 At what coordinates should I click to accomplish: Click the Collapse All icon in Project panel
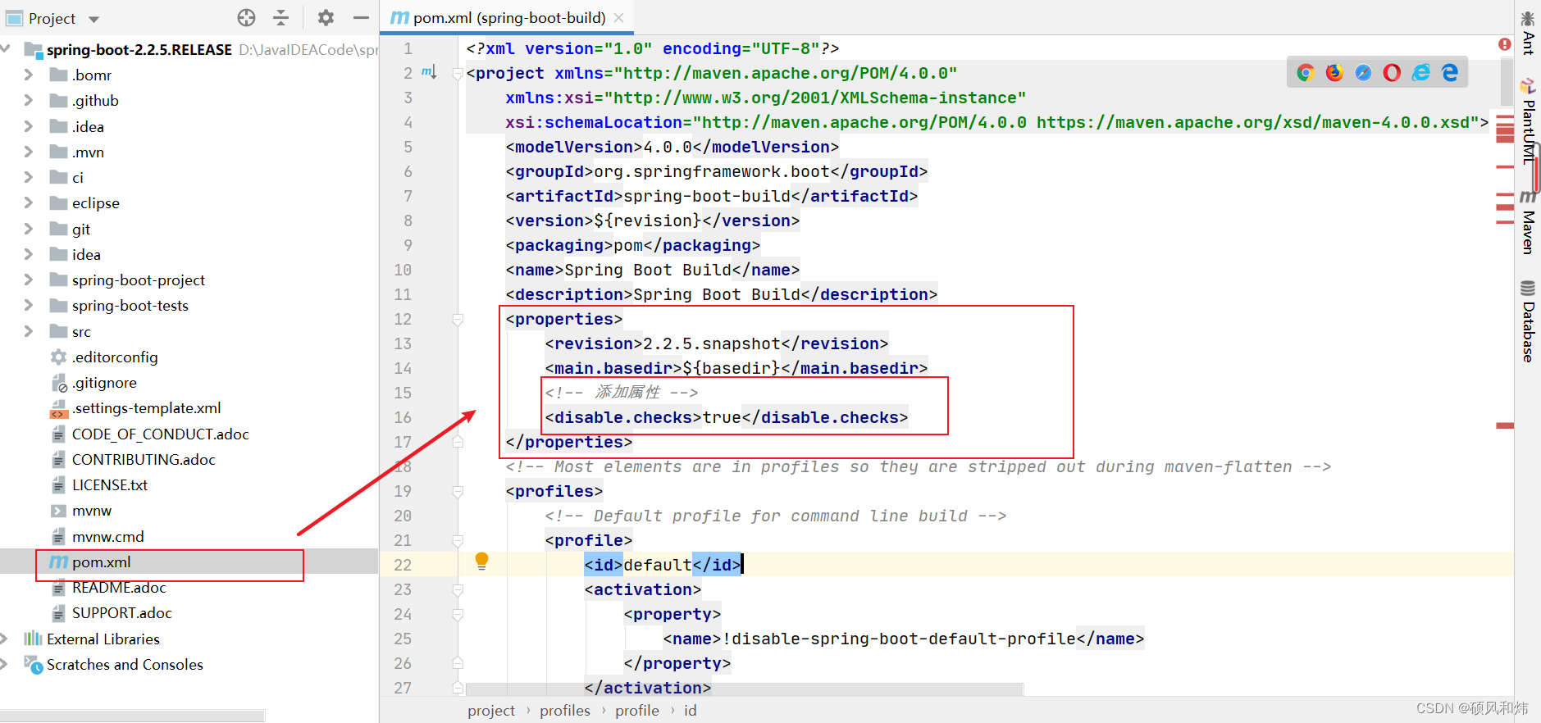click(280, 17)
